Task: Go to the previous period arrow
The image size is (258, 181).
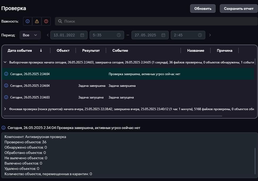Action: pos(48,35)
